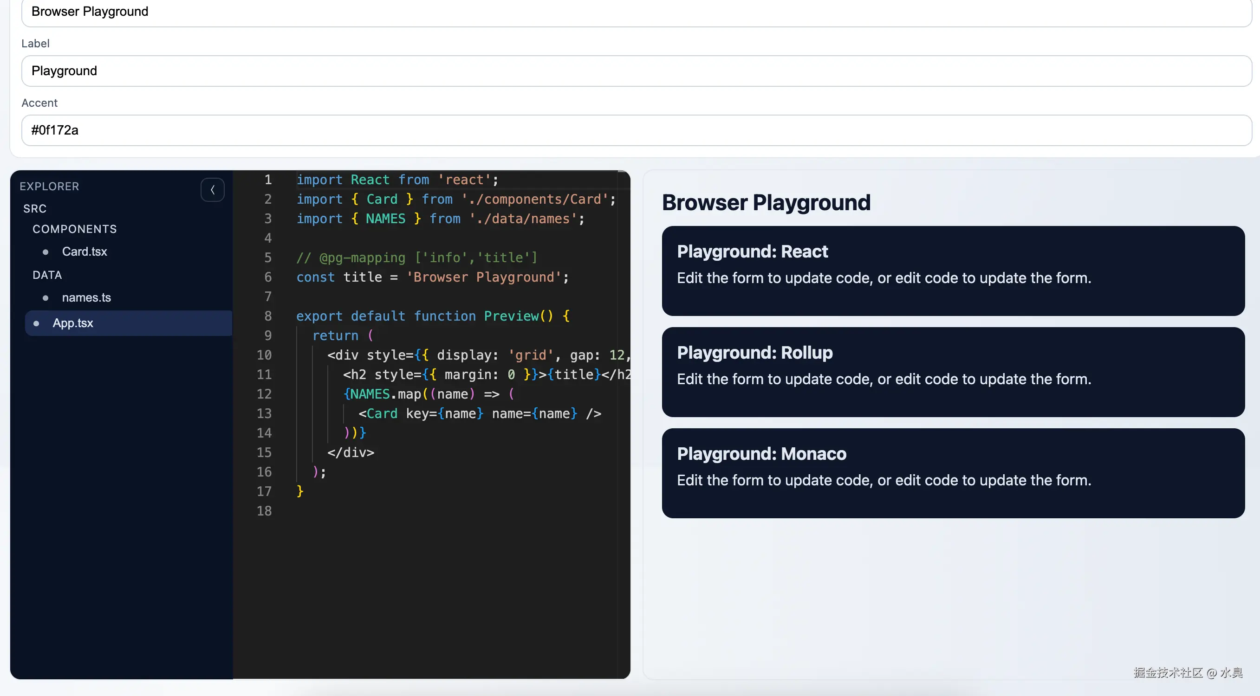Viewport: 1260px width, 696px height.
Task: Select App.tsx in the file tree
Action: (x=73, y=323)
